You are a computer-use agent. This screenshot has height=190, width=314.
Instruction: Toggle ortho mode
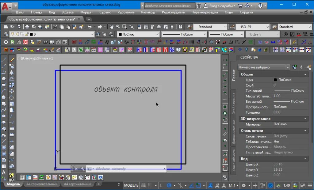pos(162,185)
